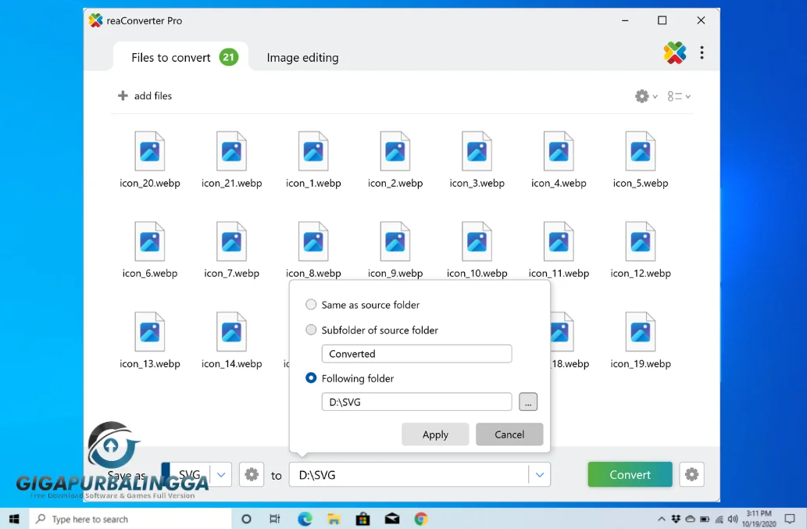Select the icon_11.webp file icon
This screenshot has height=529, width=807.
(559, 241)
